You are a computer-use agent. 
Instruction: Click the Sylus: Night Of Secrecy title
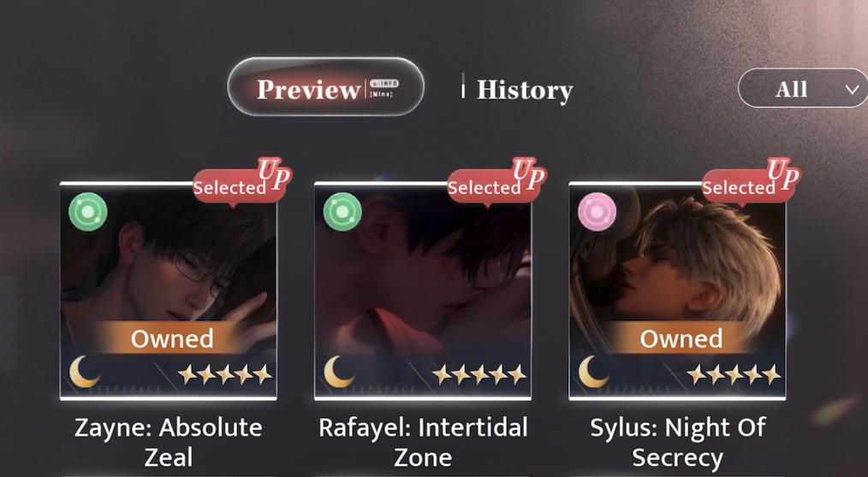click(x=678, y=442)
